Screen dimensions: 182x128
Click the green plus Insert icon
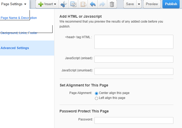(41, 4)
